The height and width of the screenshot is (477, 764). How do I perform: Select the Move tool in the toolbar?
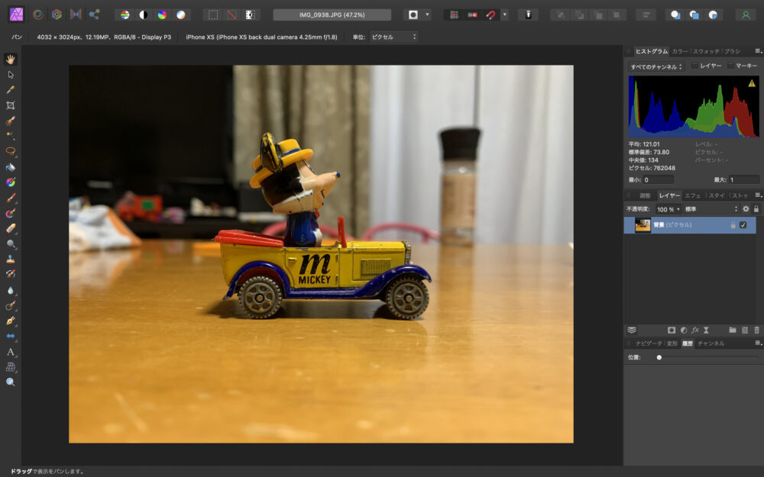click(x=11, y=75)
